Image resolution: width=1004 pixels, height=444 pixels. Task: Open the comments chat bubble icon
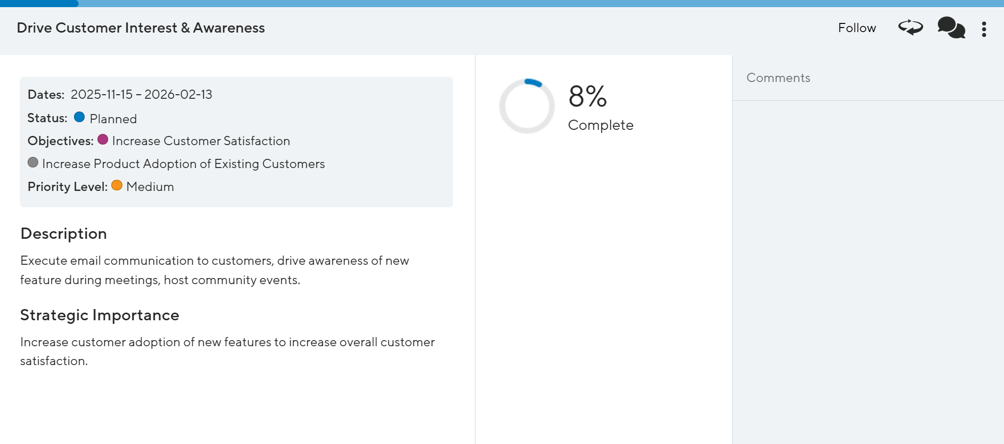tap(951, 28)
